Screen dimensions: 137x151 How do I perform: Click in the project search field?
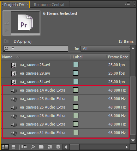36,48
